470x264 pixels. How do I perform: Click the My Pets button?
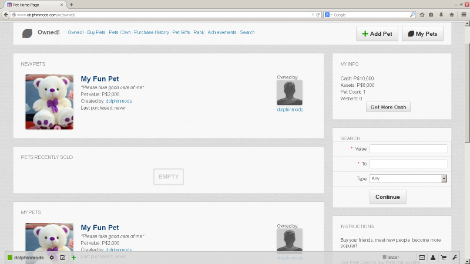click(x=422, y=33)
